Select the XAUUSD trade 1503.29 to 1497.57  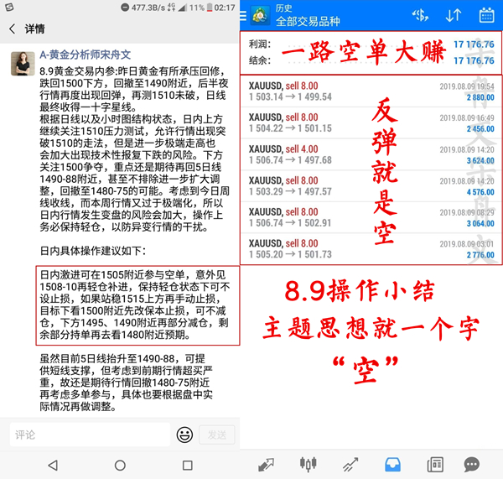click(371, 186)
